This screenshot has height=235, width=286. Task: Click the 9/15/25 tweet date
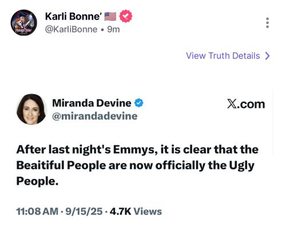coord(84,212)
